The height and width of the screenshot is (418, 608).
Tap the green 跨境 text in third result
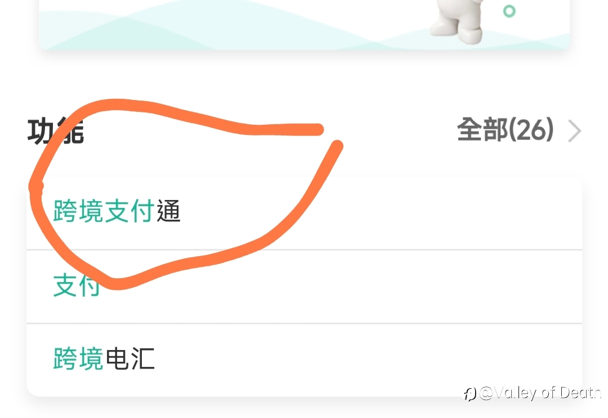pyautogui.click(x=78, y=358)
